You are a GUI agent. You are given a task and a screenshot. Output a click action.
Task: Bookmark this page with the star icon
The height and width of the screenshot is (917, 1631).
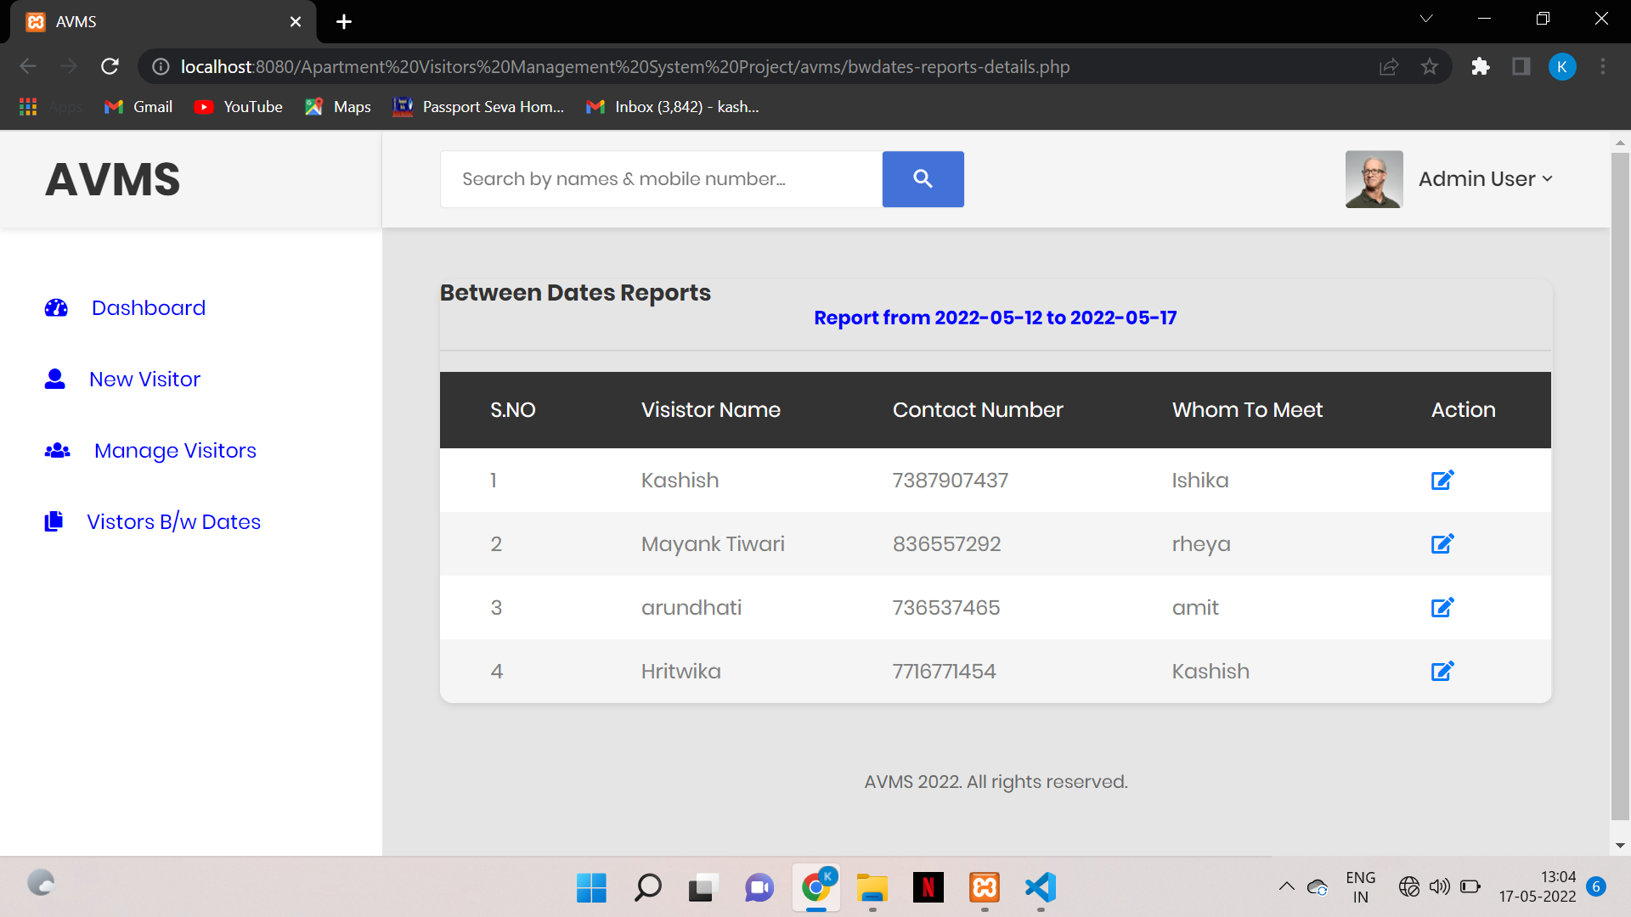[x=1430, y=66]
